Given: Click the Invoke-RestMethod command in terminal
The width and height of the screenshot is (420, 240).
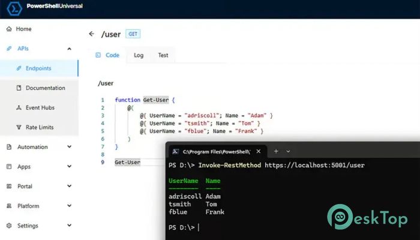Looking at the screenshot, I should coord(230,165).
